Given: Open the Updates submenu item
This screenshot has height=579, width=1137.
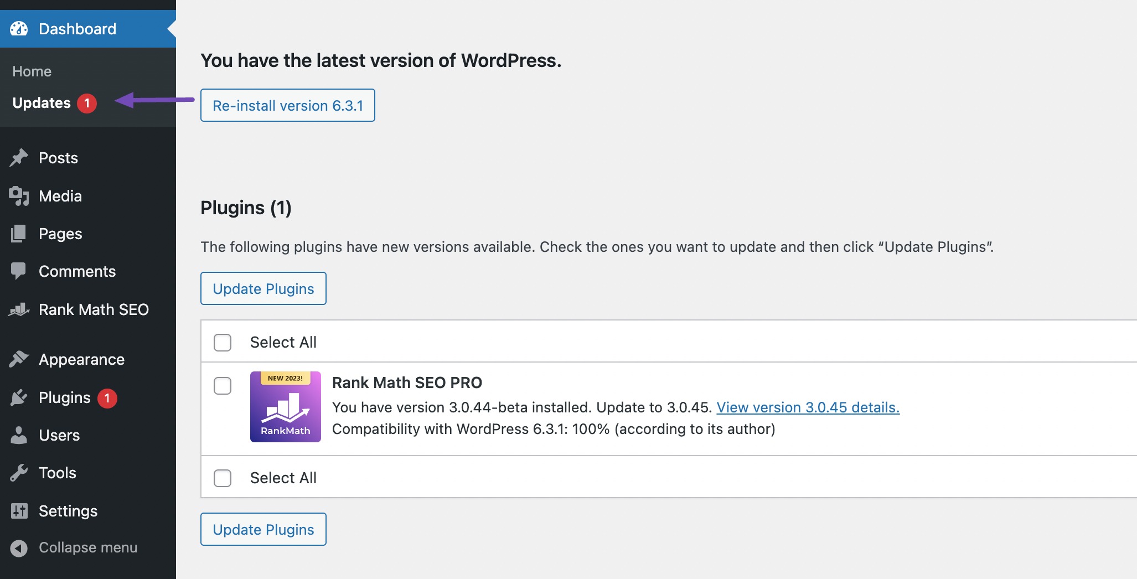Looking at the screenshot, I should pos(42,103).
